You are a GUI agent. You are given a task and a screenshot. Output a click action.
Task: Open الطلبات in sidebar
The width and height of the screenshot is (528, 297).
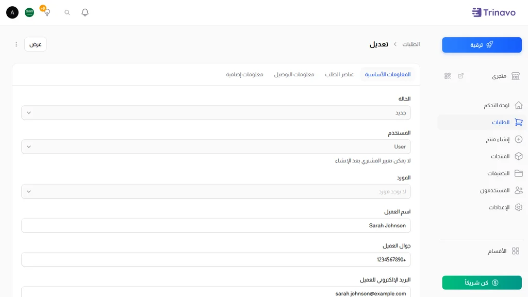pyautogui.click(x=482, y=122)
